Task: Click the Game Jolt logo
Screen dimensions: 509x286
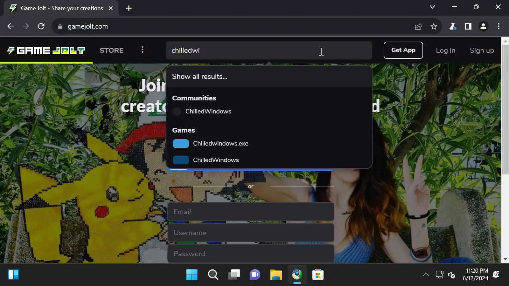Action: click(46, 51)
